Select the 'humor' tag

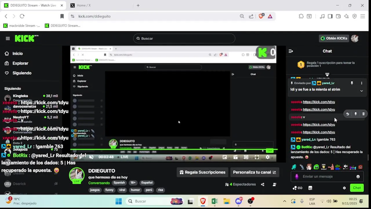(x=135, y=190)
